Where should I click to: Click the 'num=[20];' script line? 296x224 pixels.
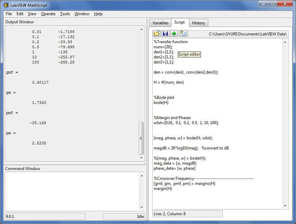[163, 47]
